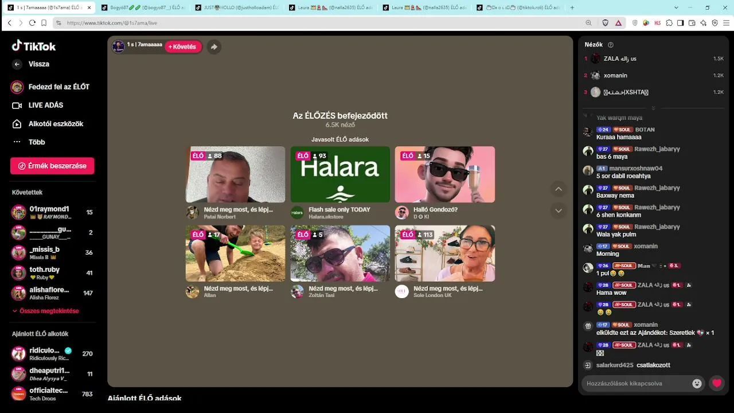This screenshot has height=413, width=734.
Task: Open Halara flash sale live thumbnail
Action: pyautogui.click(x=340, y=174)
